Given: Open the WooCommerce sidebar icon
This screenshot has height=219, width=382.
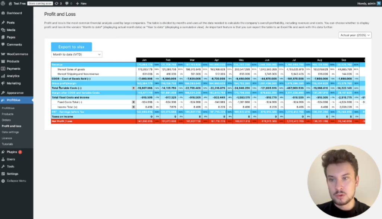Looking at the screenshot, I should (3, 54).
